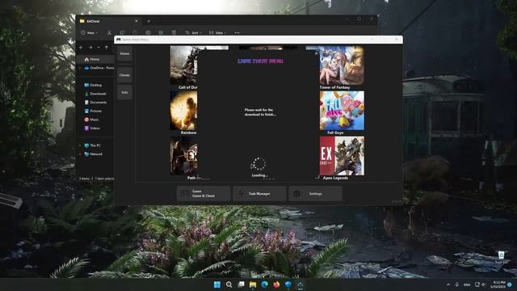Open Recycle Bin on desktop
The width and height of the screenshot is (517, 291).
[501, 257]
